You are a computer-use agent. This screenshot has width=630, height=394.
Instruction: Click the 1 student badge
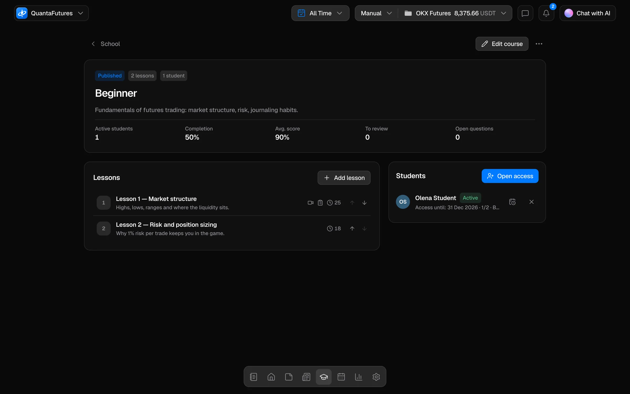(174, 76)
